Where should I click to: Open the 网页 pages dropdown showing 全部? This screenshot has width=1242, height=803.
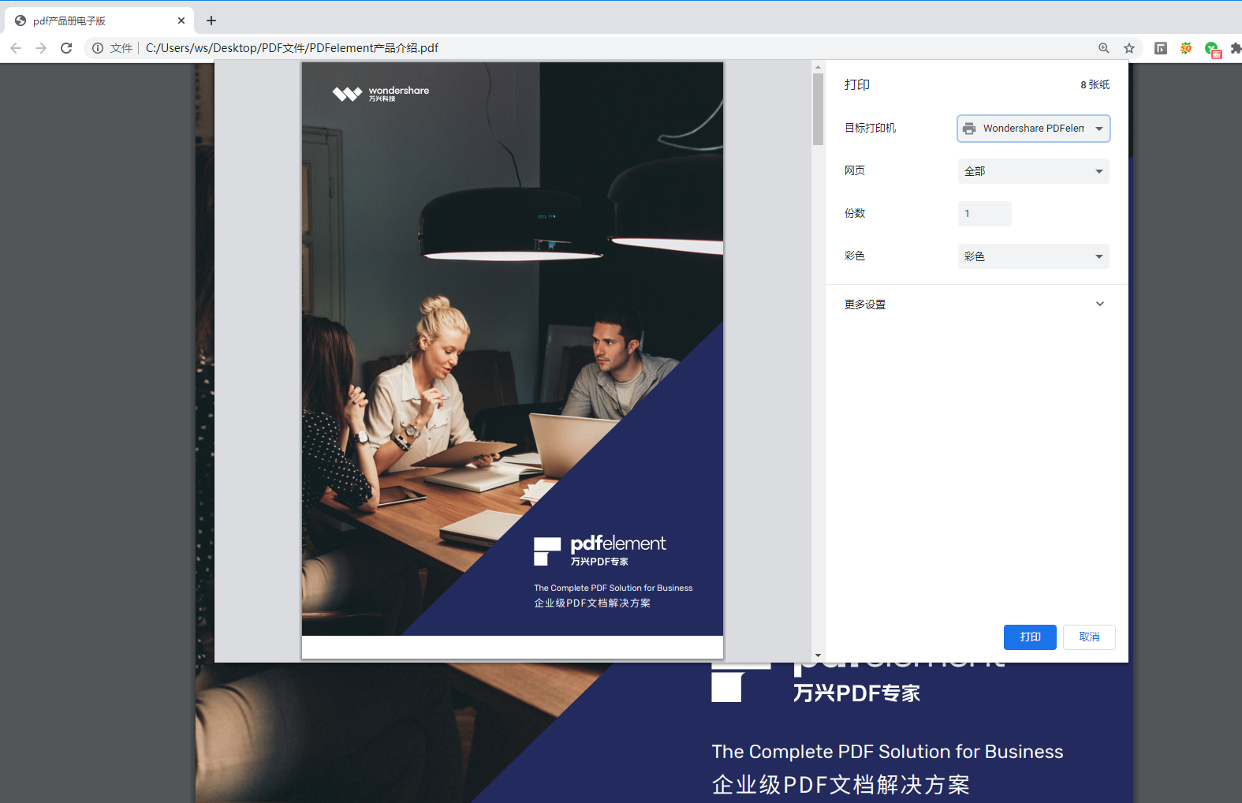[1033, 171]
